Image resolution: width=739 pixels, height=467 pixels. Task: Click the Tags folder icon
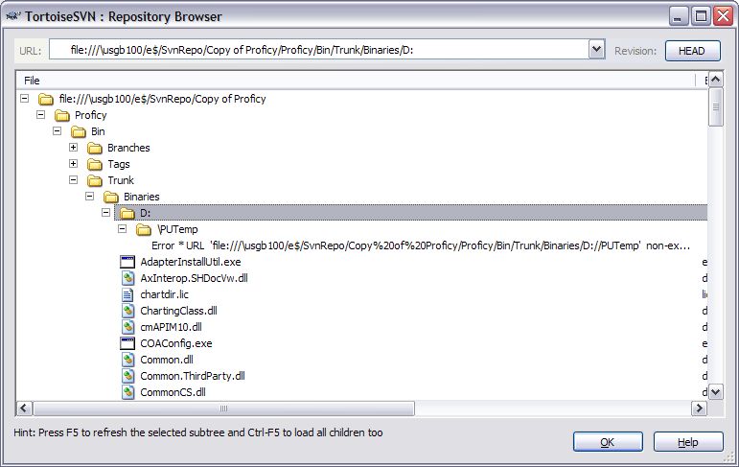(x=95, y=164)
